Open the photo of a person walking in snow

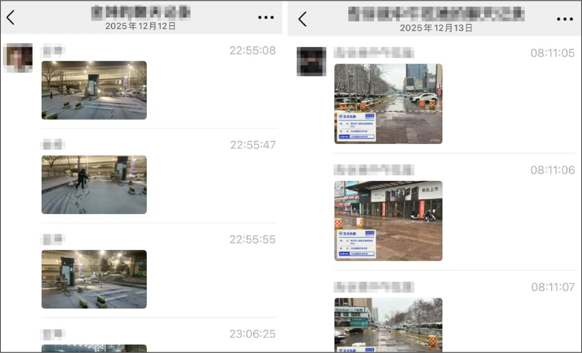click(94, 185)
